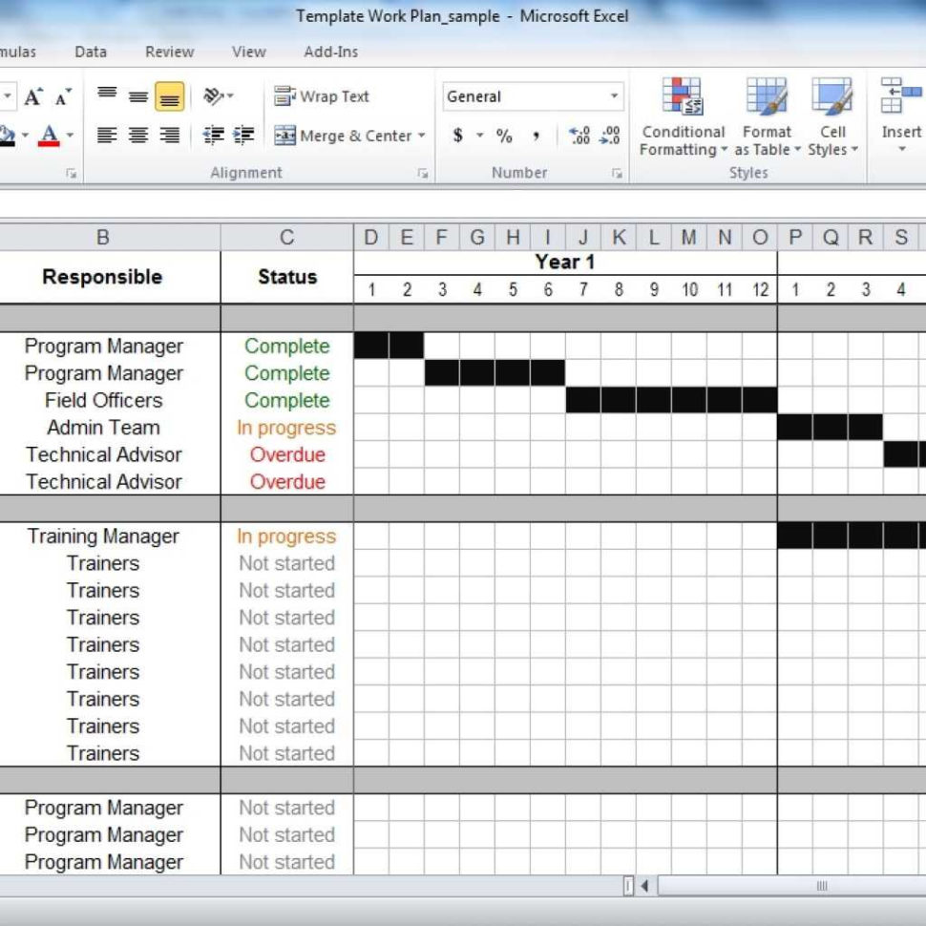Toggle the highlighted Bottom Align button

coord(170,96)
